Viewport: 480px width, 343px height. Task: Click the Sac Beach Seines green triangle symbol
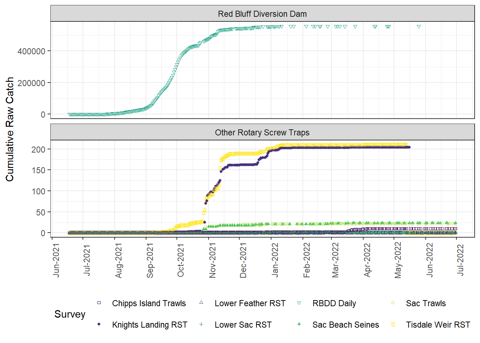(299, 324)
